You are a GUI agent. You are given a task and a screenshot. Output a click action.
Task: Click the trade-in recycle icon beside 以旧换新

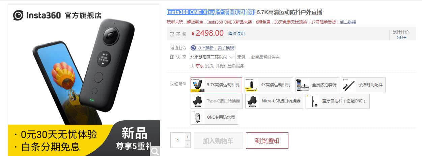[193, 48]
